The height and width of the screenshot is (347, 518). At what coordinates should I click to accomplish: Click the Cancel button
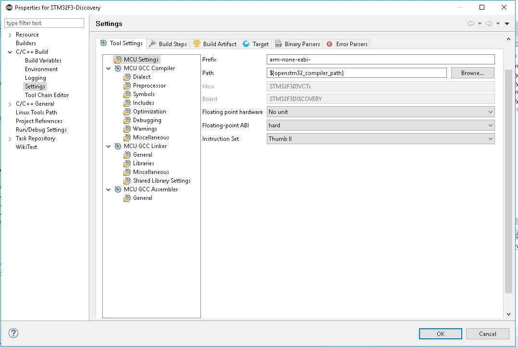[x=488, y=334]
